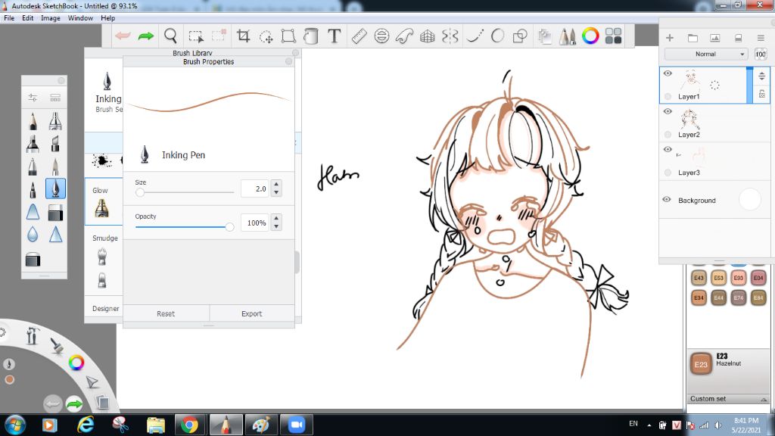Viewport: 775px width, 436px height.
Task: Open the Help menu
Action: coord(107,18)
